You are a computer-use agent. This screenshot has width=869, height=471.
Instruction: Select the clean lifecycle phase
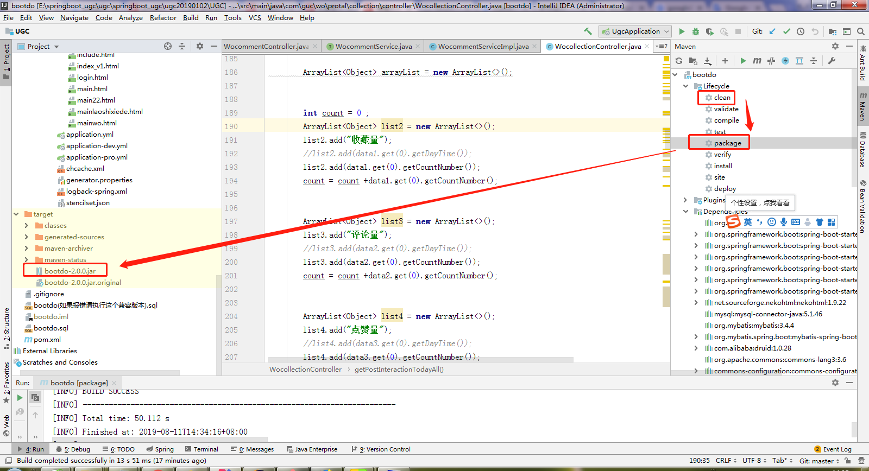pos(722,98)
